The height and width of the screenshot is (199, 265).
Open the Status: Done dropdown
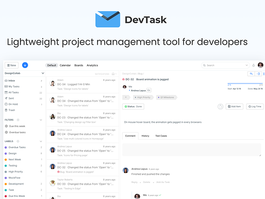click(133, 107)
